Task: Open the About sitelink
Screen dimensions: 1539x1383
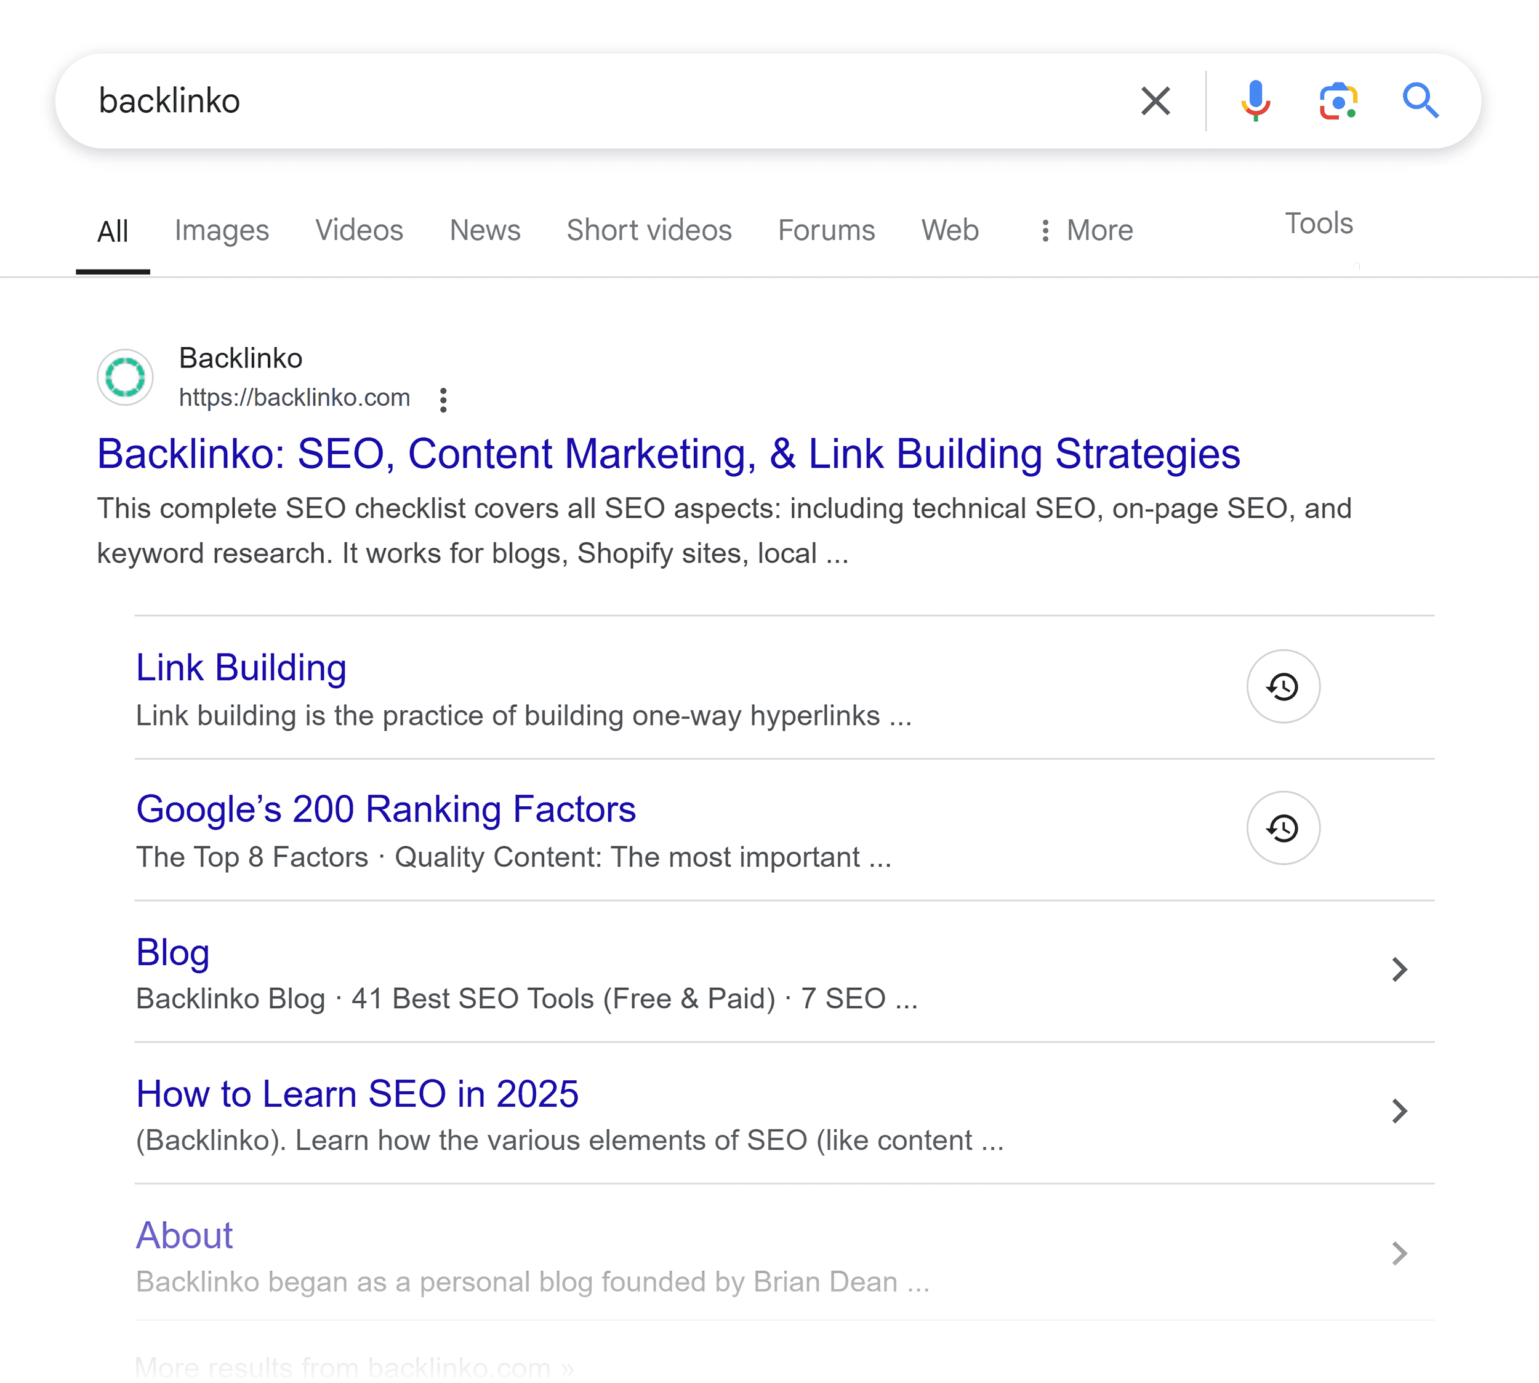Action: pos(184,1235)
